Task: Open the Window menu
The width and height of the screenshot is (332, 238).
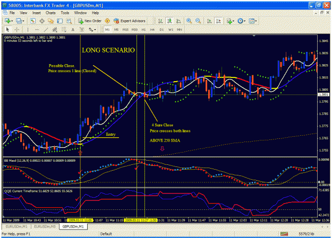Action: click(80, 13)
